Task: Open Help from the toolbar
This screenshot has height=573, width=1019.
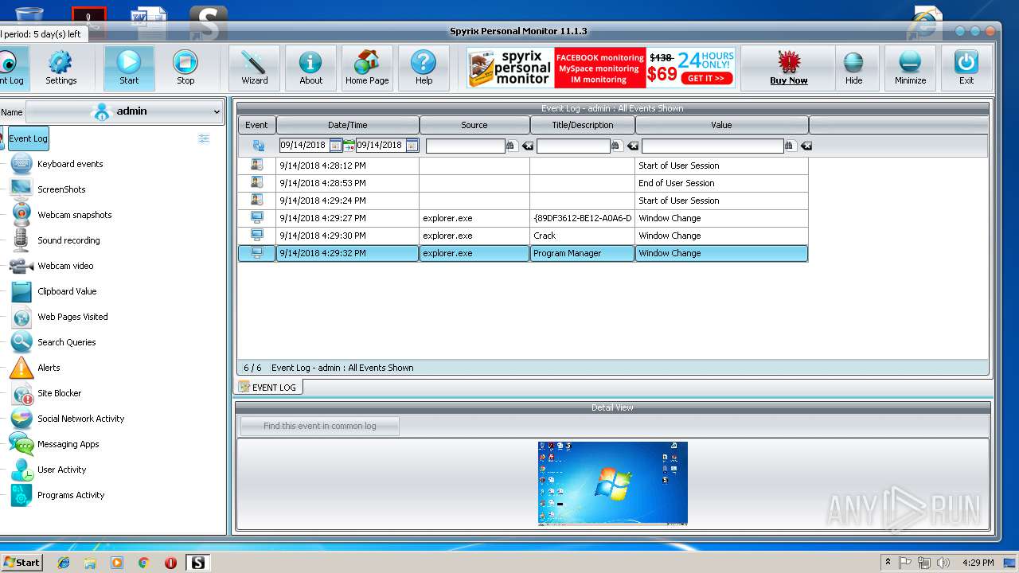Action: point(424,68)
